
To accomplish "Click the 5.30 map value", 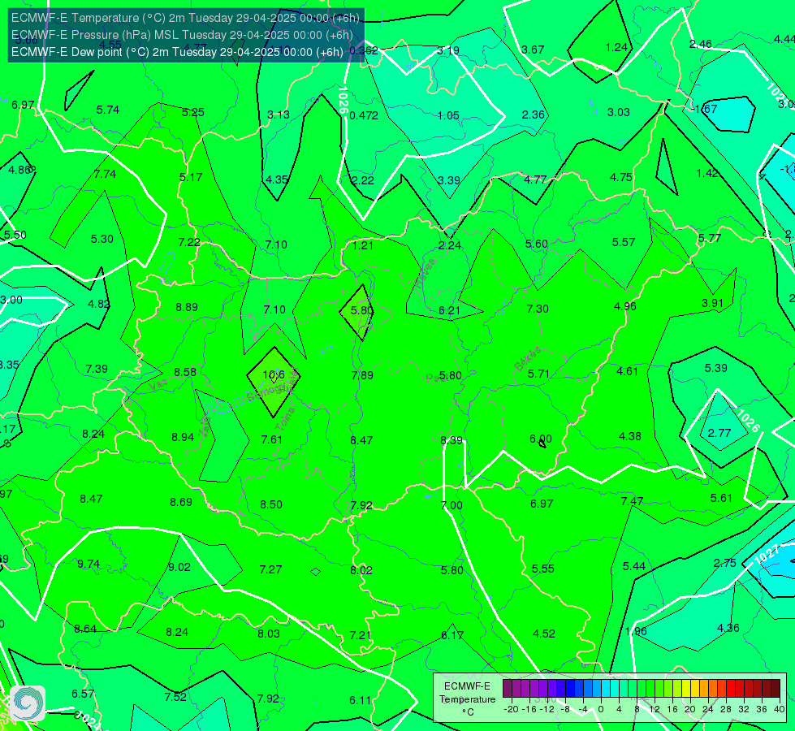I will tap(102, 239).
